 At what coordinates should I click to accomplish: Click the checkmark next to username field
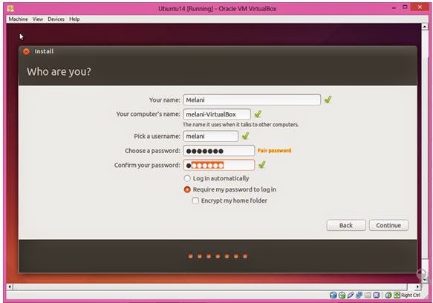[x=245, y=136]
